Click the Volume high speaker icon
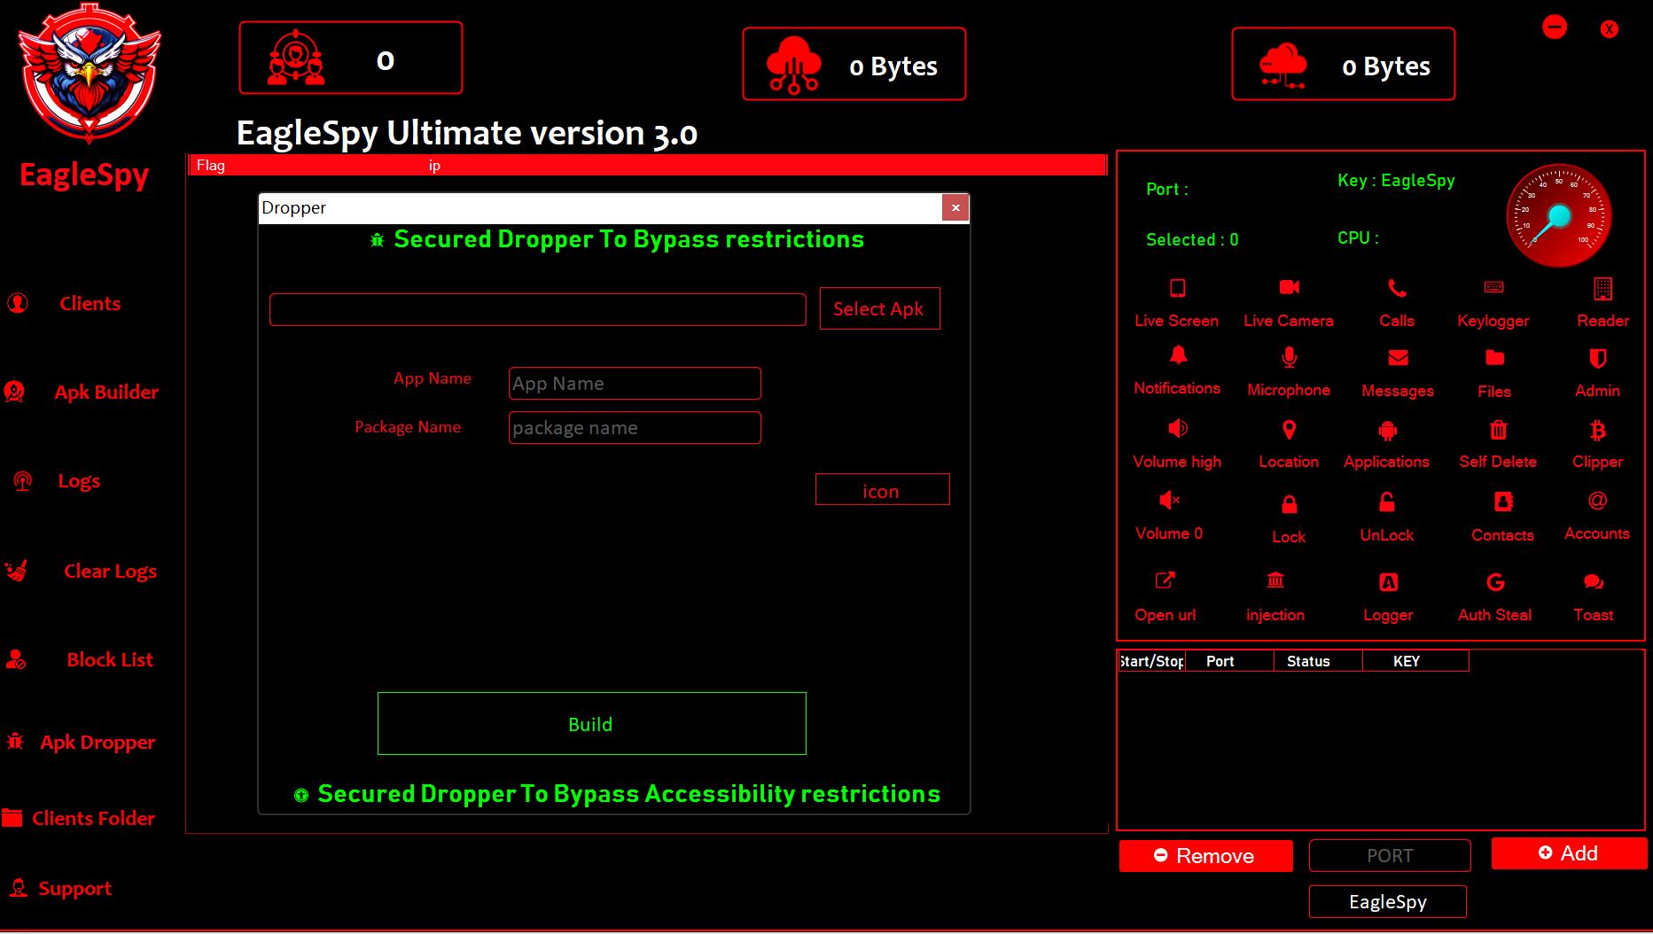The height and width of the screenshot is (934, 1653). point(1178,429)
